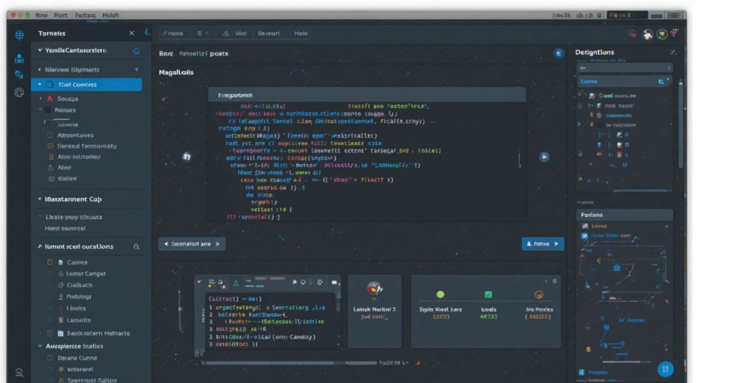Screen dimensions: 731x383
Task: Click the globe icon in left sidebar
Action: tap(19, 34)
